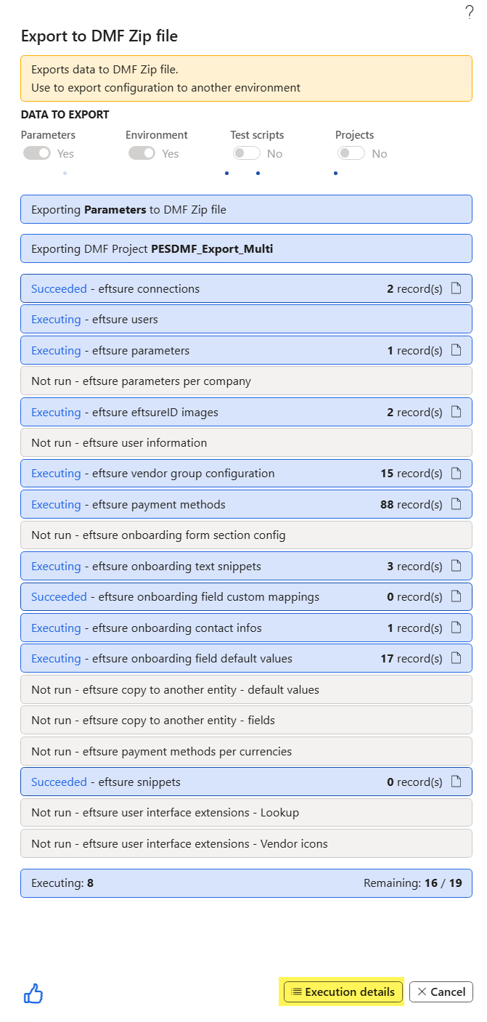Open file icon for eftsure payment methods
This screenshot has height=1022, width=487.
tap(457, 504)
